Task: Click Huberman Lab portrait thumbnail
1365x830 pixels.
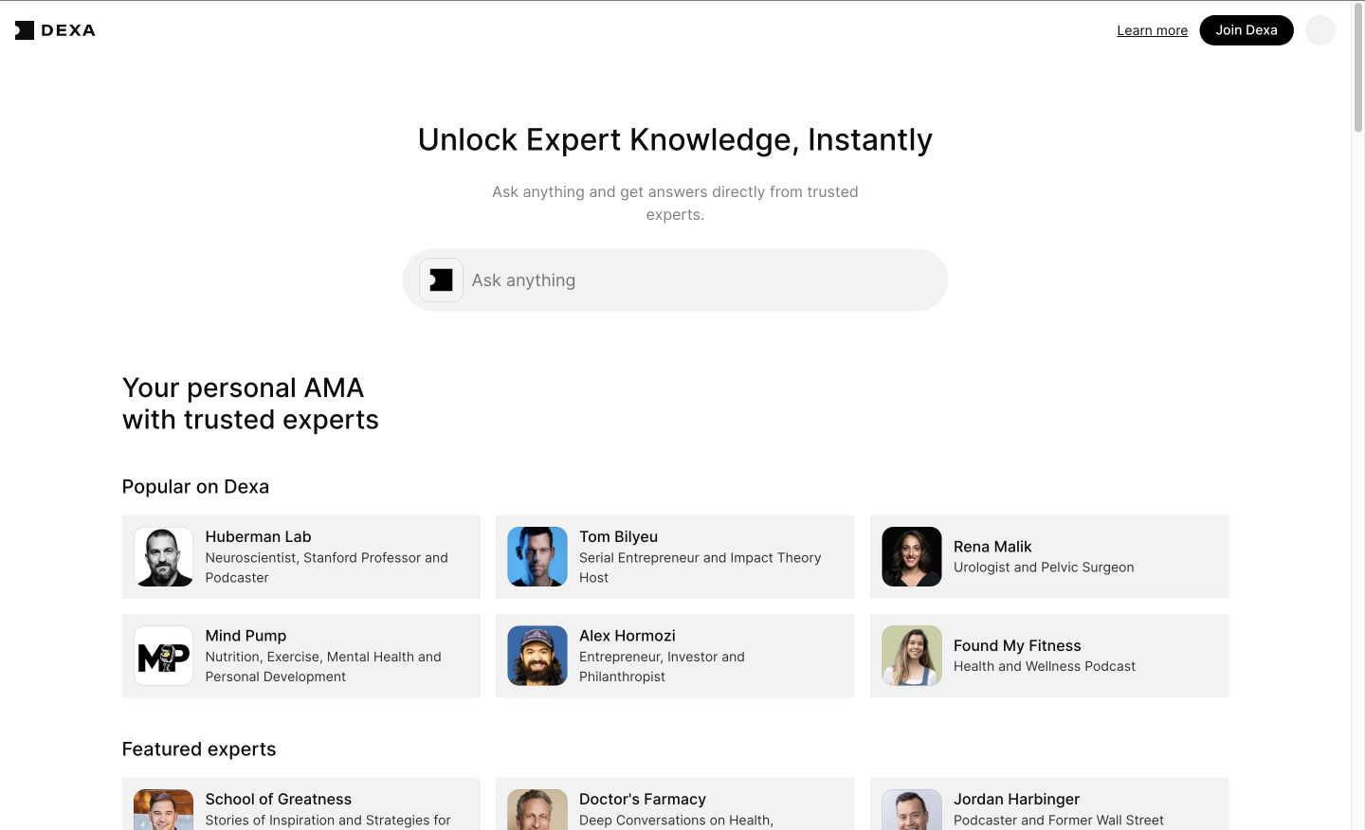Action: point(164,557)
